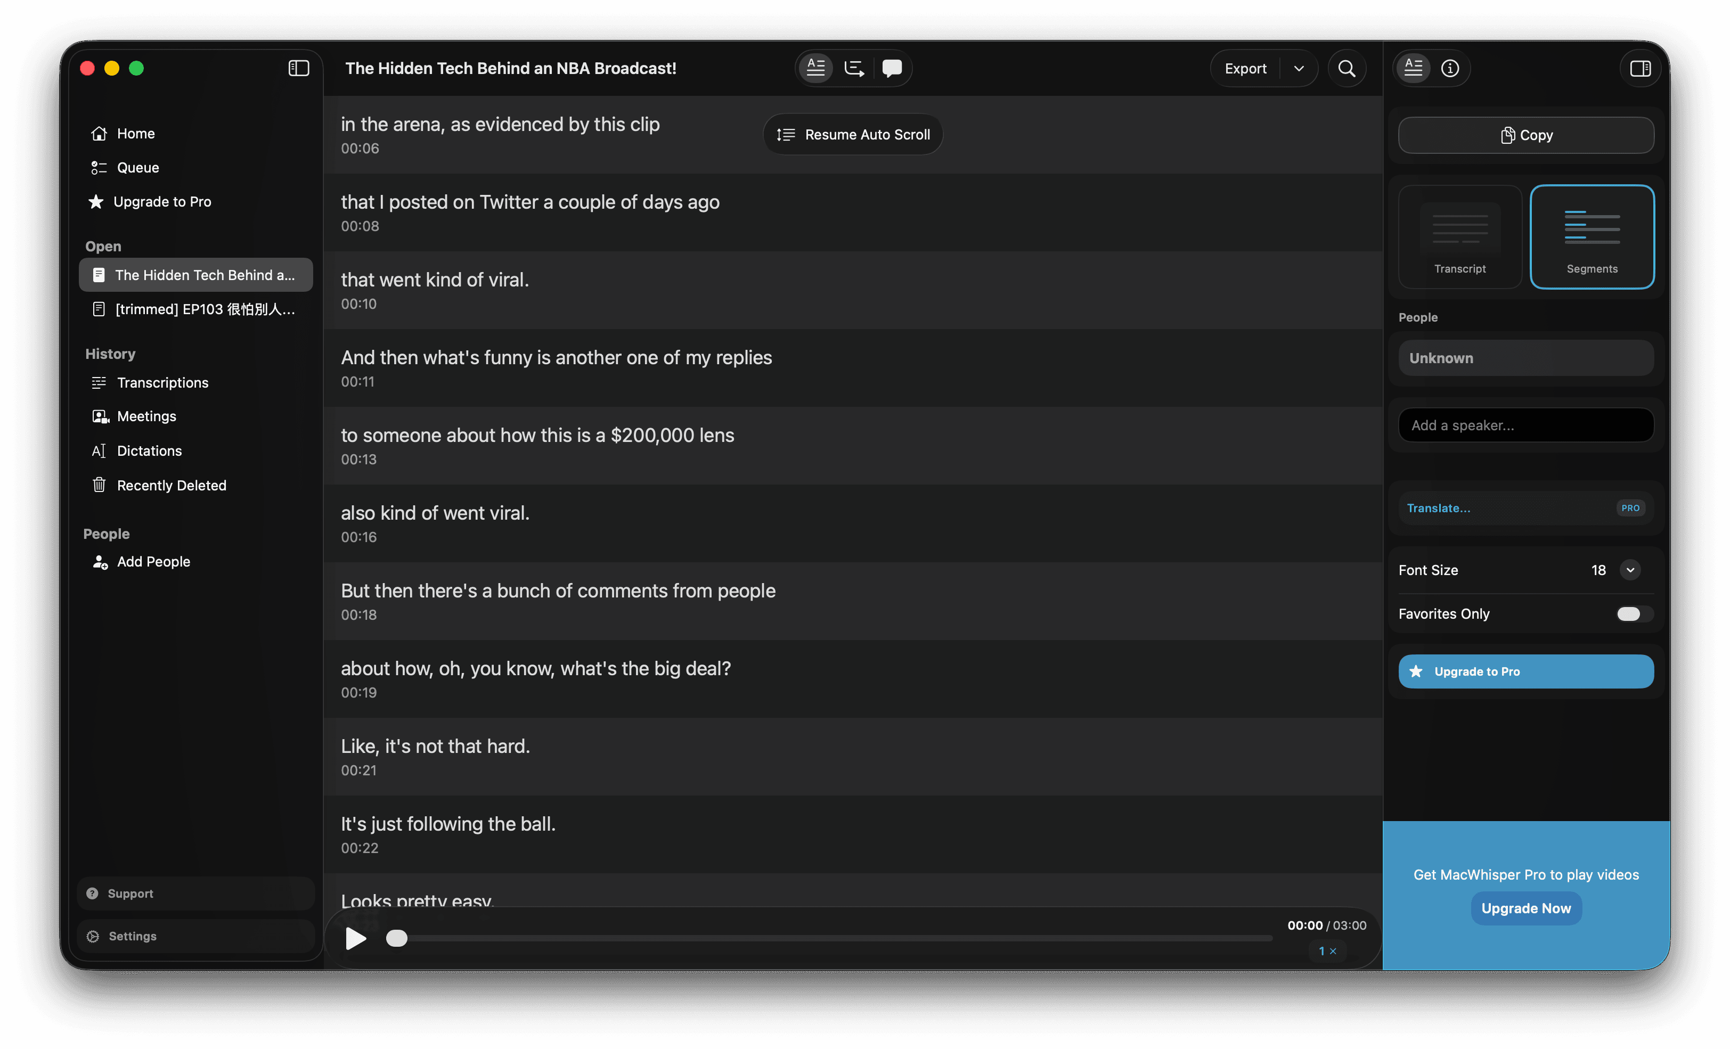Change the 1x playback speed
This screenshot has width=1730, height=1049.
1327,950
